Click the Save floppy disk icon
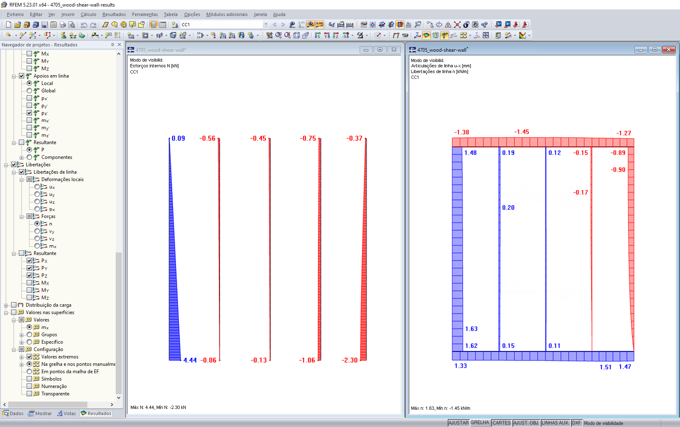Image resolution: width=680 pixels, height=427 pixels. (45, 25)
